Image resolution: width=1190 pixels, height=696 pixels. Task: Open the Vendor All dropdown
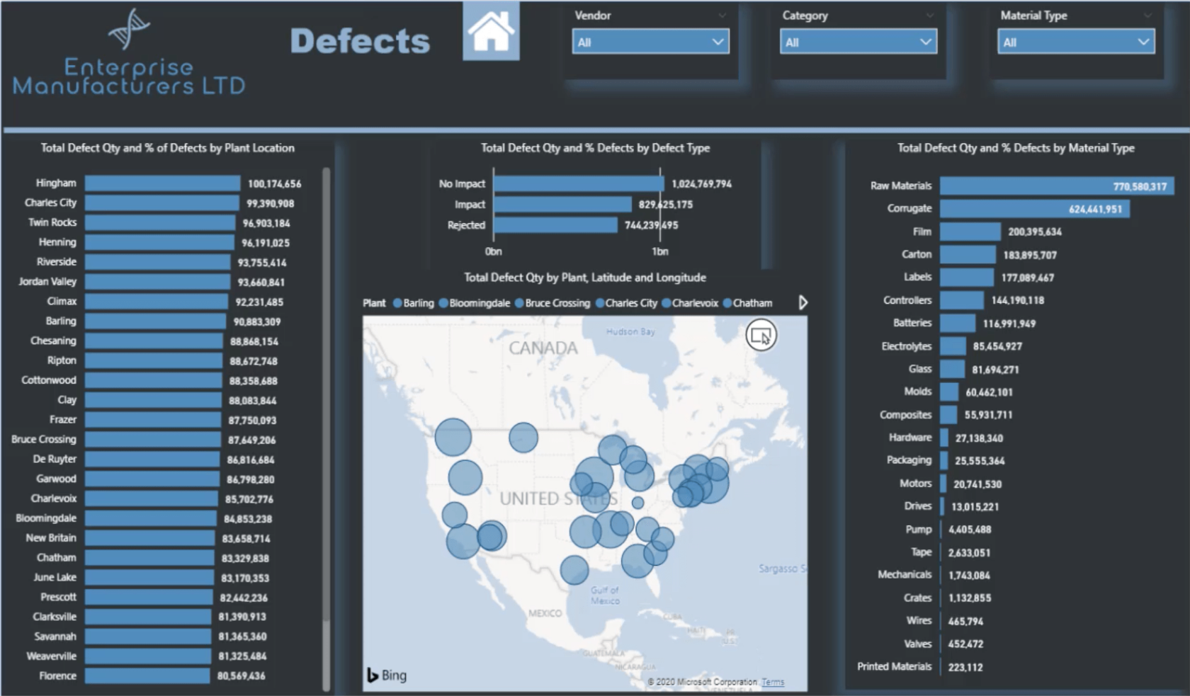(650, 42)
